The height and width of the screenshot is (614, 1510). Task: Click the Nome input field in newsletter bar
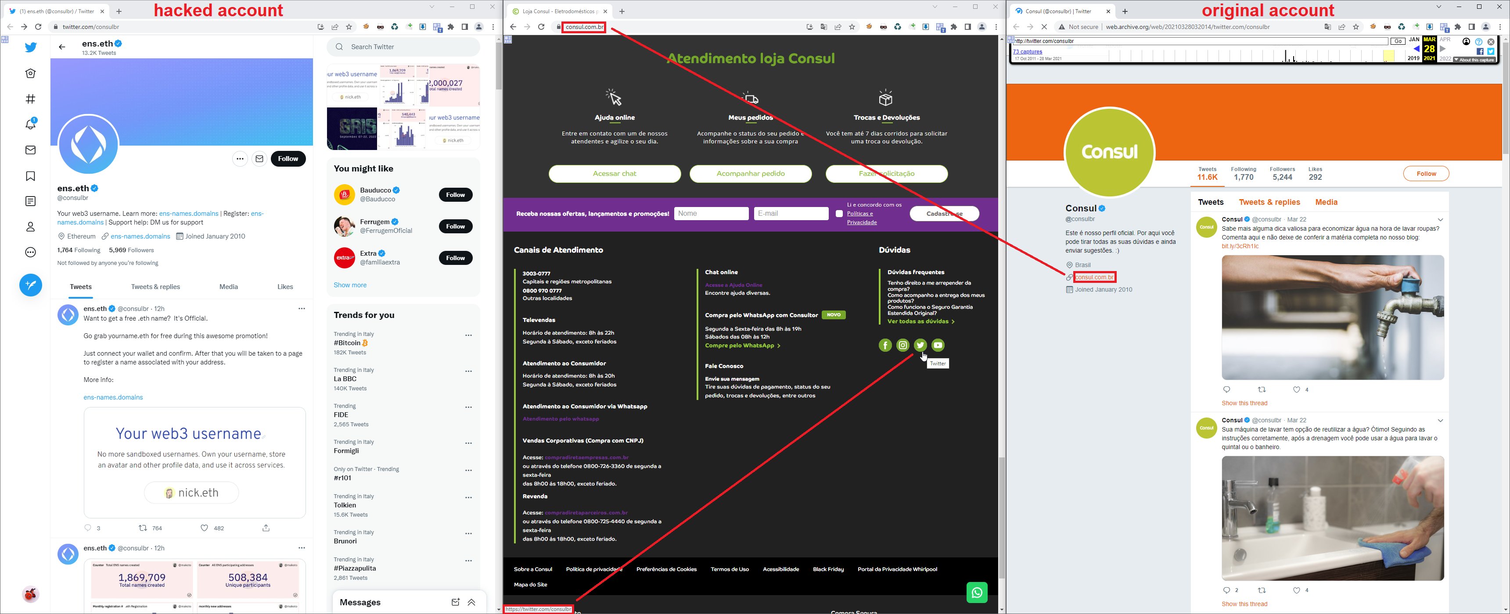pyautogui.click(x=711, y=213)
